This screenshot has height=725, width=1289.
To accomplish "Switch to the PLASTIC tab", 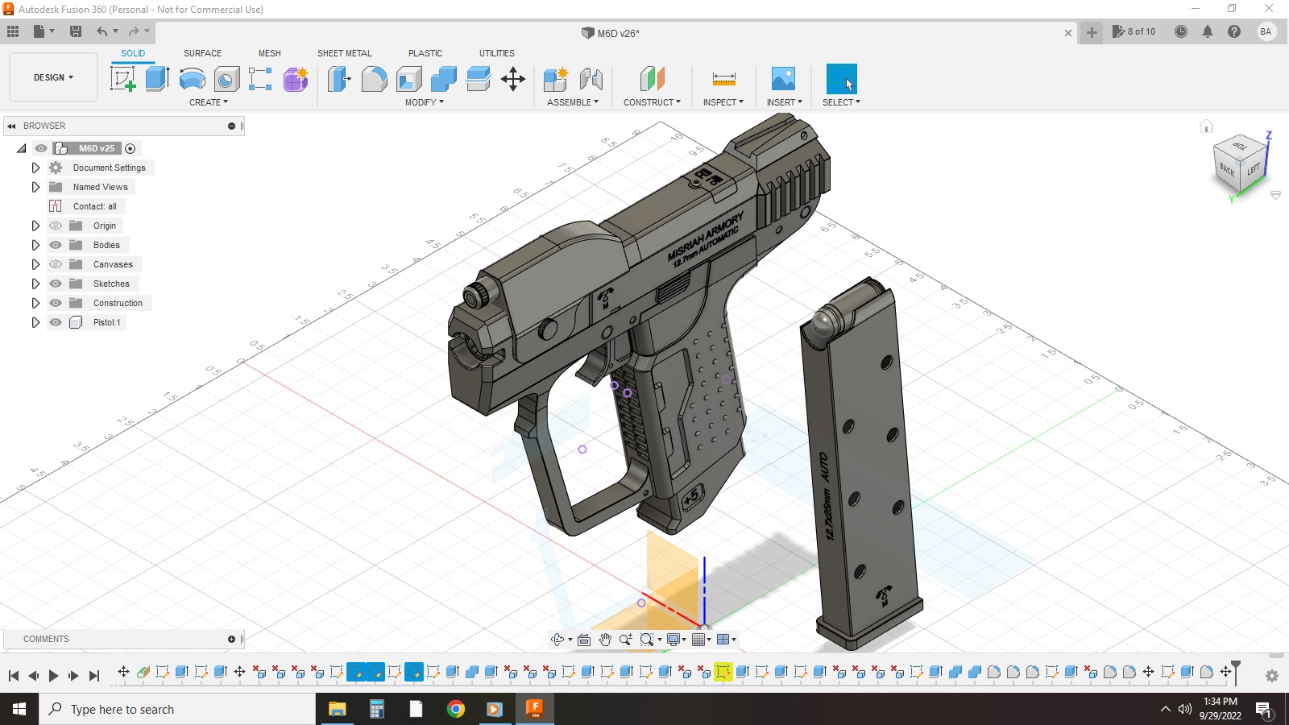I will [425, 53].
